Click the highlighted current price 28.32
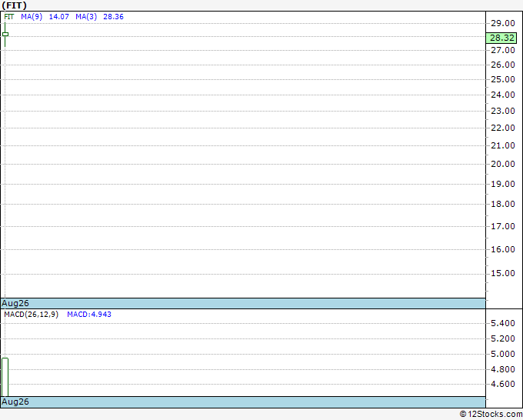The width and height of the screenshot is (523, 420). coord(501,38)
